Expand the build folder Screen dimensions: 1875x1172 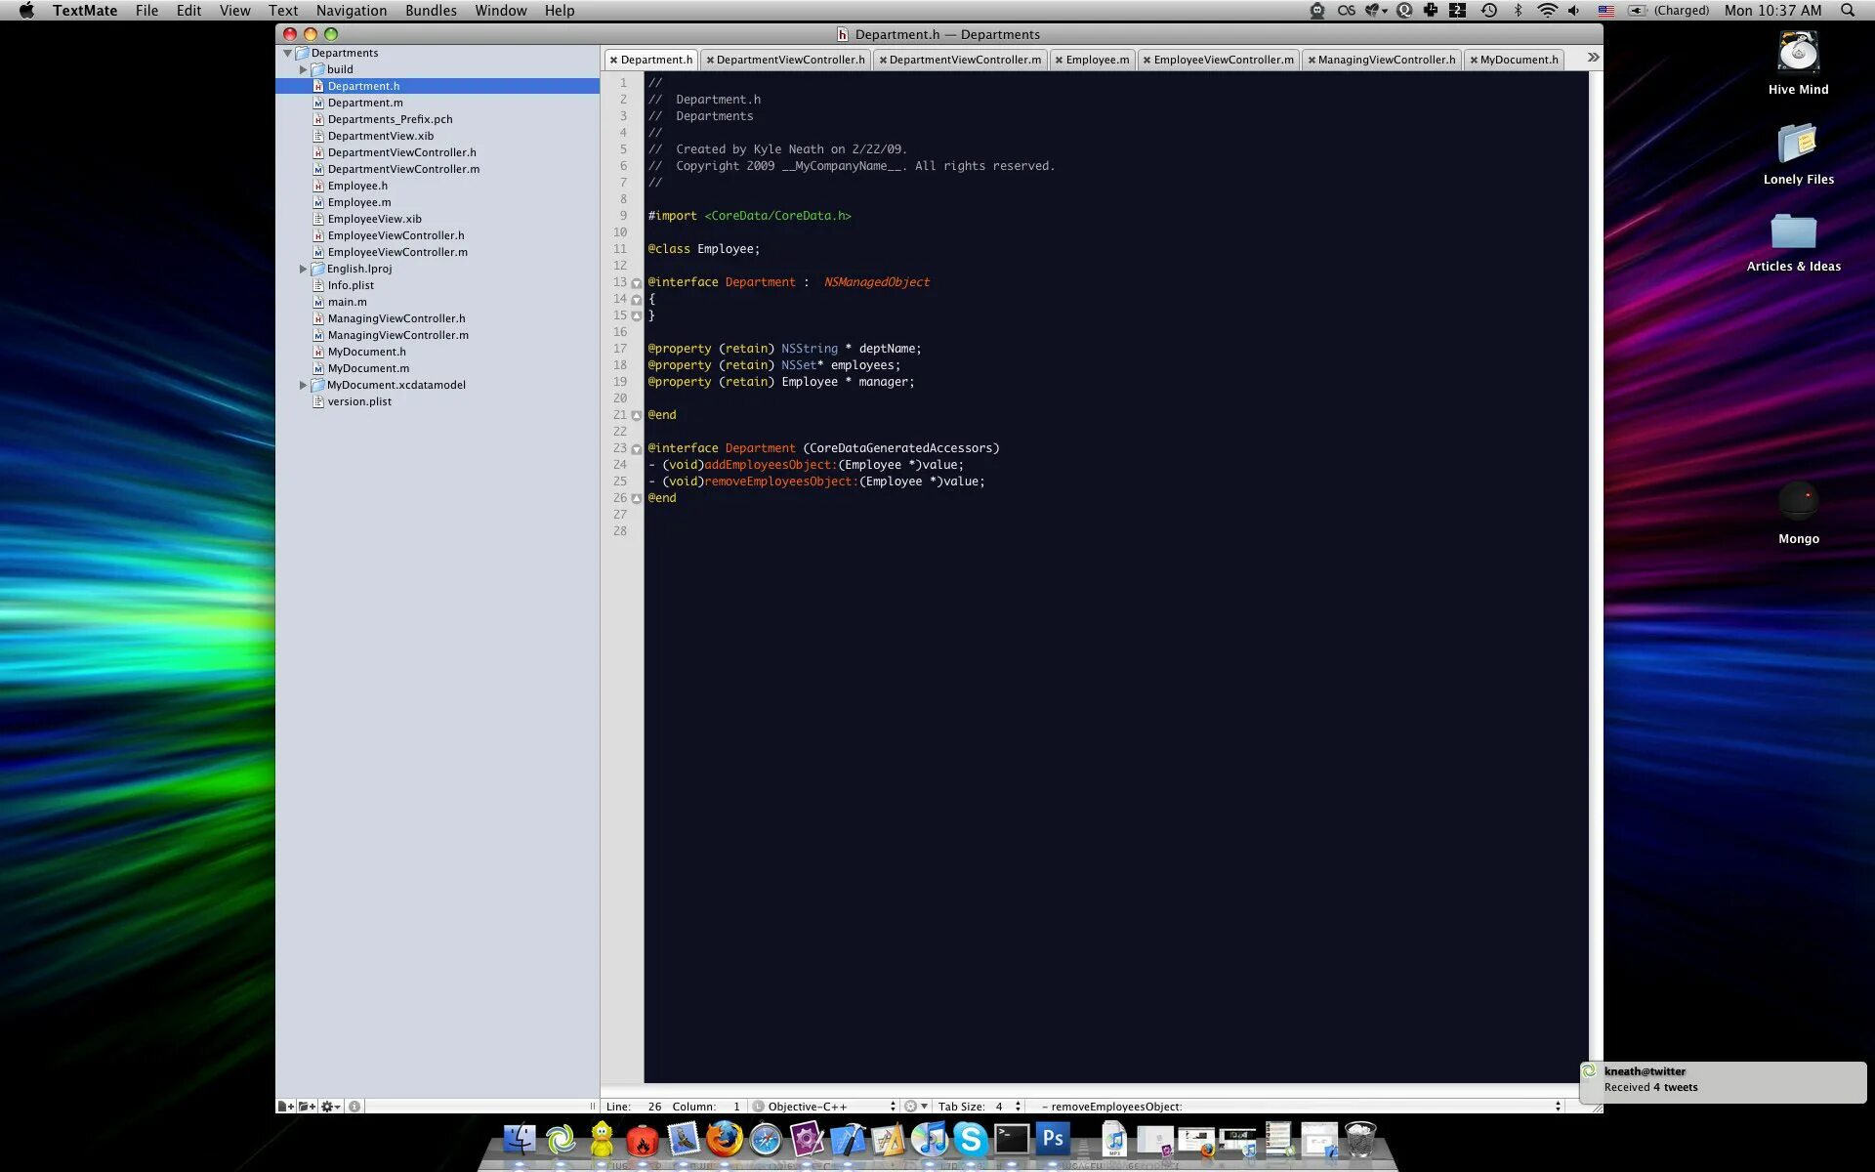coord(303,69)
